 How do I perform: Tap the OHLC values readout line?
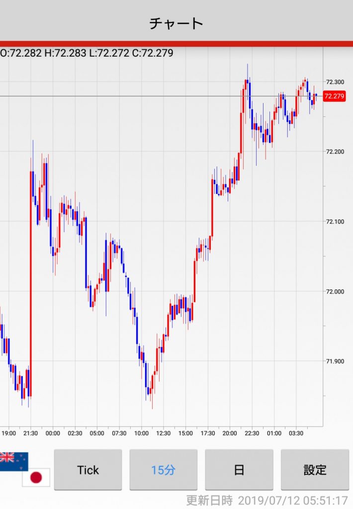pyautogui.click(x=87, y=53)
